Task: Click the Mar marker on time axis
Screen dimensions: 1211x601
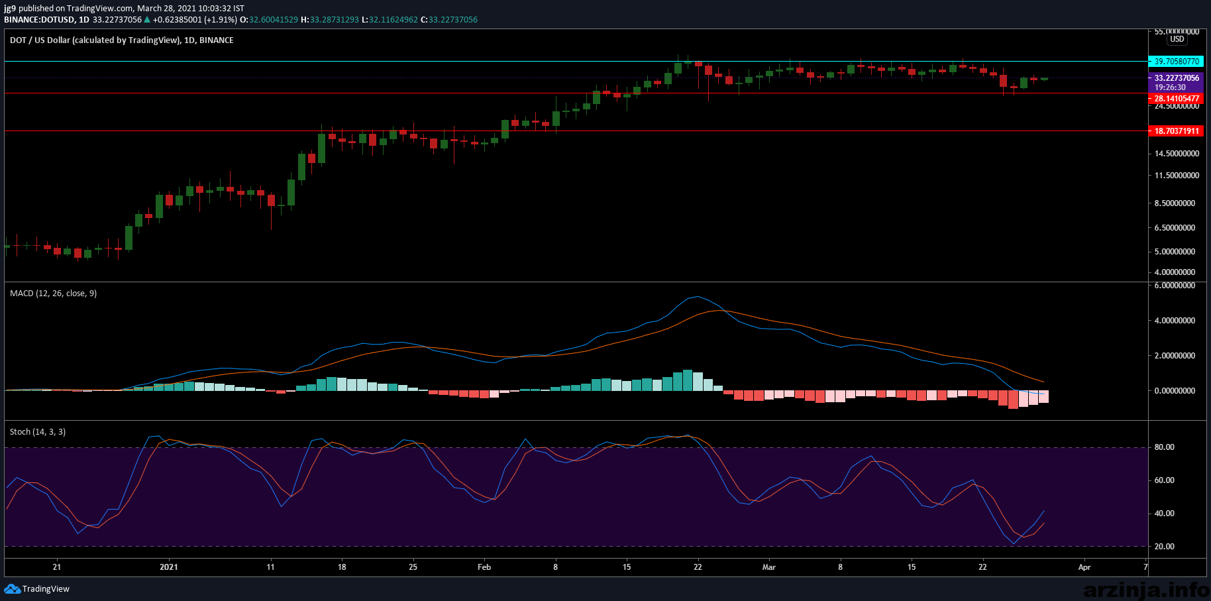Action: point(769,567)
